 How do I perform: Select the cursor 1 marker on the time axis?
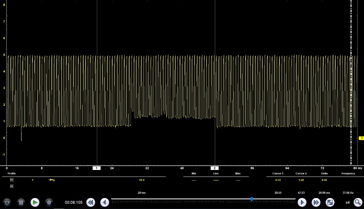coord(97,168)
